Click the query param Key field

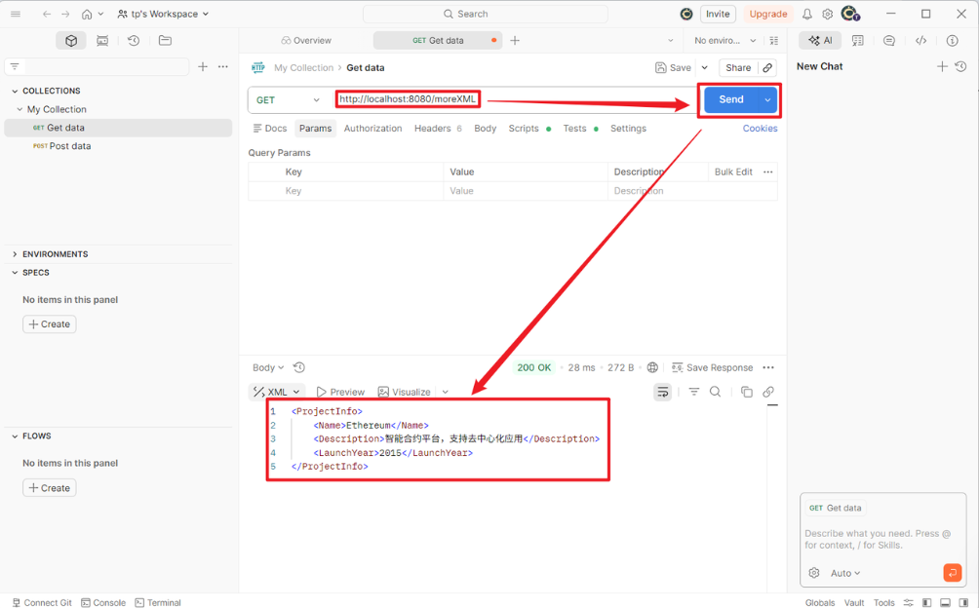tap(345, 191)
